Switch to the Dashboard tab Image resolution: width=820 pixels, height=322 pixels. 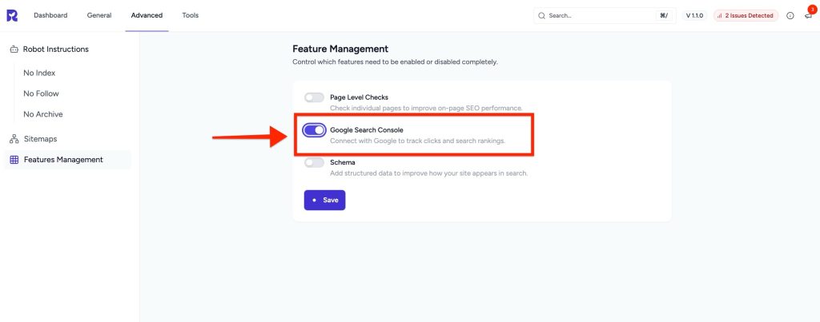[50, 16]
